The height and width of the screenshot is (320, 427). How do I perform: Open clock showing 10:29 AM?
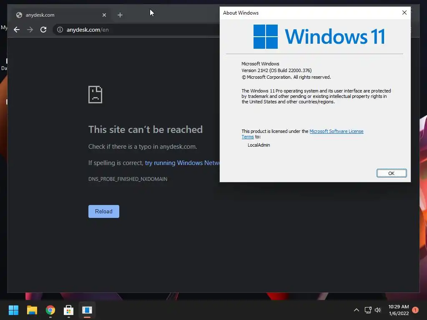399,310
